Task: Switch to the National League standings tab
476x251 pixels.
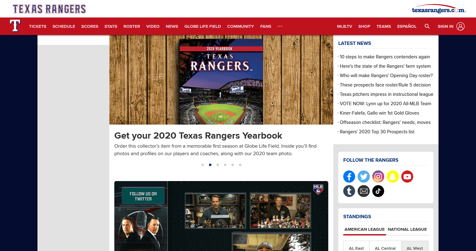Action: point(407,229)
